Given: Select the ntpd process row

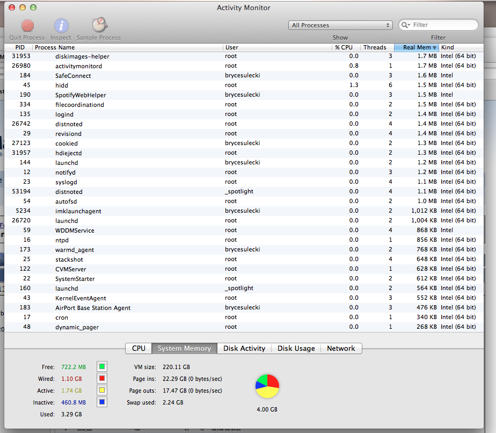Looking at the screenshot, I should click(x=244, y=240).
